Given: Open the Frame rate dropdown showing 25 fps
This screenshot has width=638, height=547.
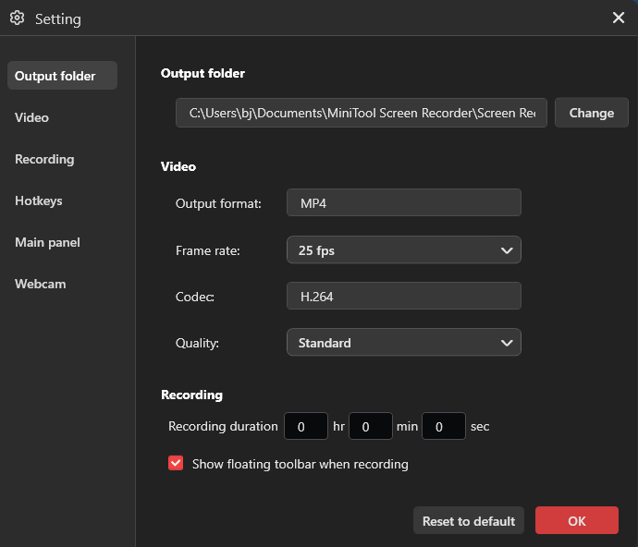Looking at the screenshot, I should click(404, 250).
